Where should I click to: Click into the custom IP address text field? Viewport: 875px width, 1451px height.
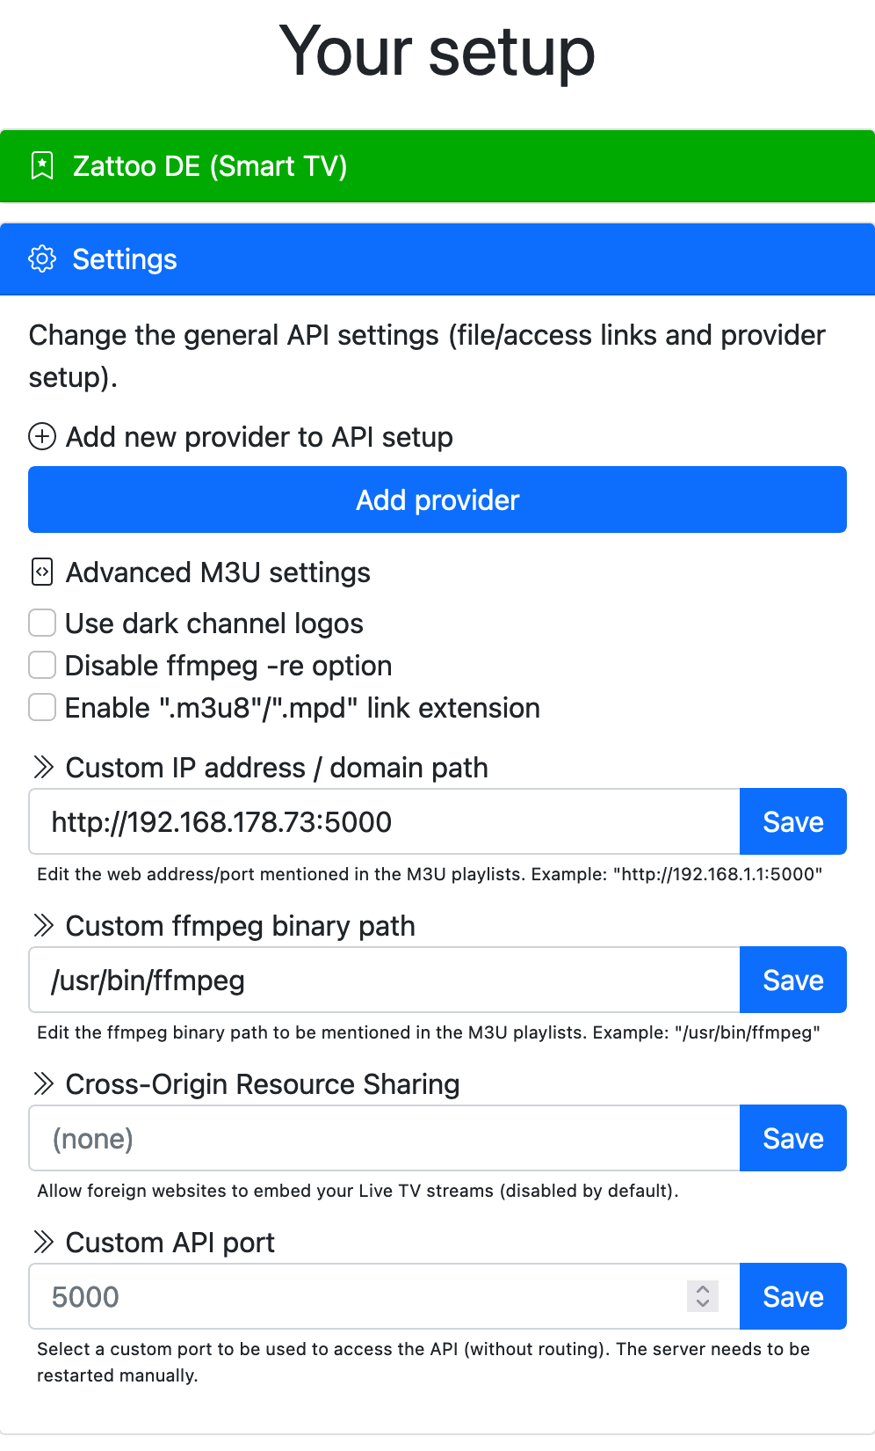384,821
